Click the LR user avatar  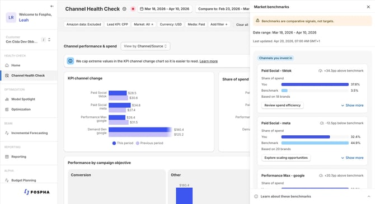point(11,17)
